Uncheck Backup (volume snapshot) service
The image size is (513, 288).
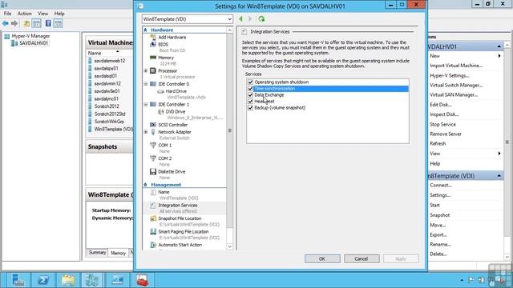pos(250,108)
